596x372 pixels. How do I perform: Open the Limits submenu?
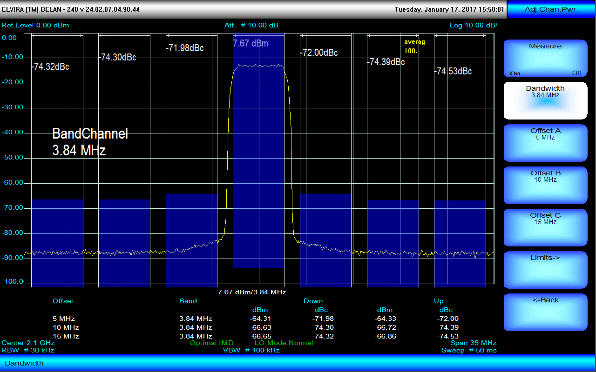pyautogui.click(x=545, y=270)
